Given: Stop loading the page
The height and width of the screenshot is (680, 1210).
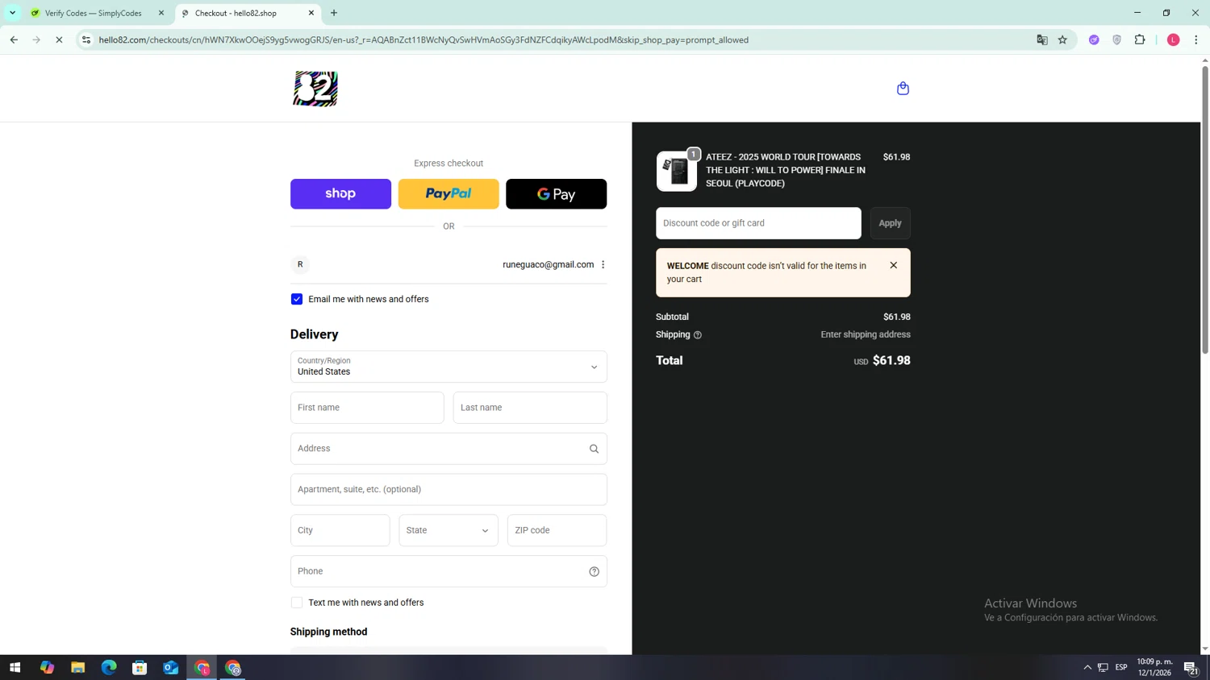Looking at the screenshot, I should [x=59, y=39].
